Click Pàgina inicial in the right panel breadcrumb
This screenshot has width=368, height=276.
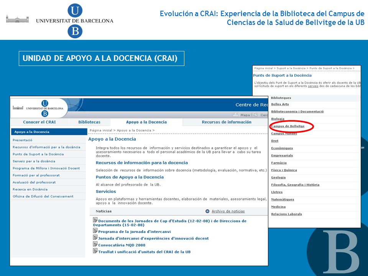(263, 68)
